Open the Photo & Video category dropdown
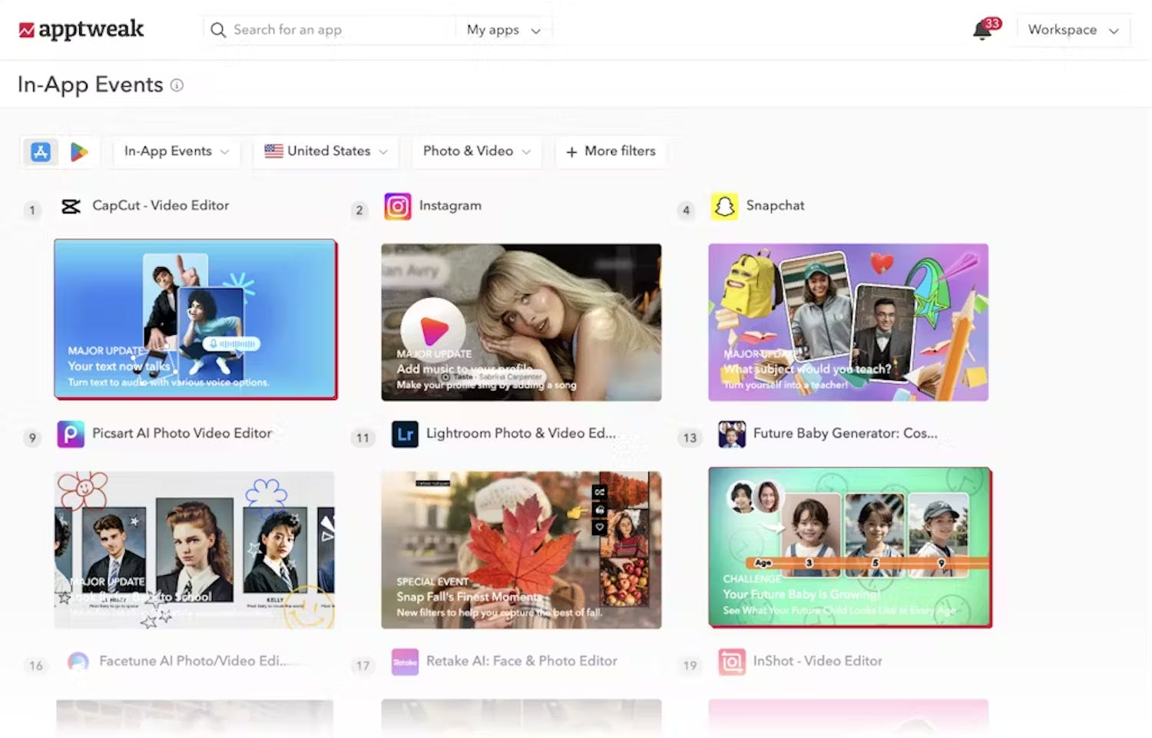The height and width of the screenshot is (738, 1152). tap(476, 151)
